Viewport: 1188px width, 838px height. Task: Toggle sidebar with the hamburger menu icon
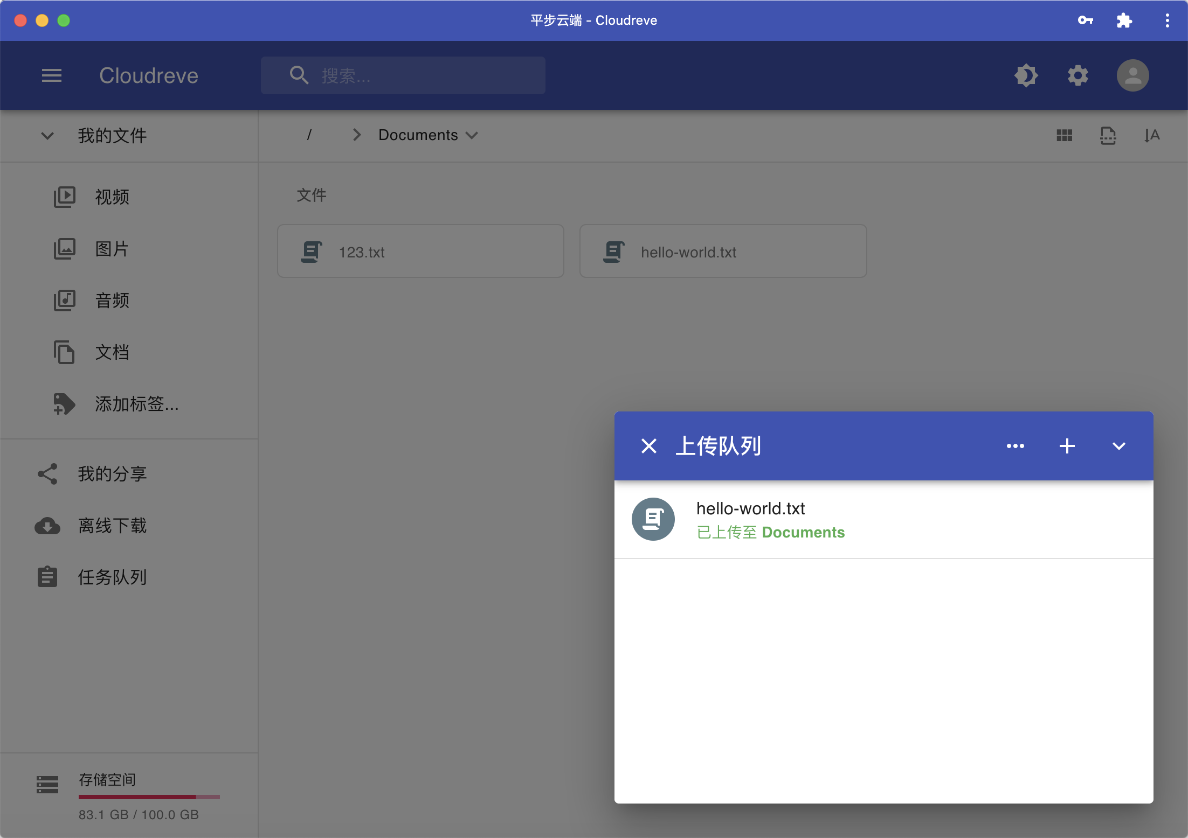tap(52, 75)
